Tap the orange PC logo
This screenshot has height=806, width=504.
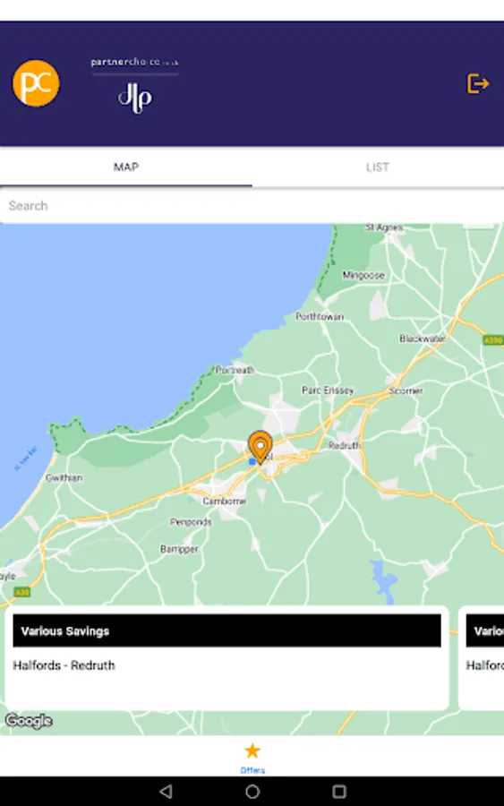tap(36, 83)
